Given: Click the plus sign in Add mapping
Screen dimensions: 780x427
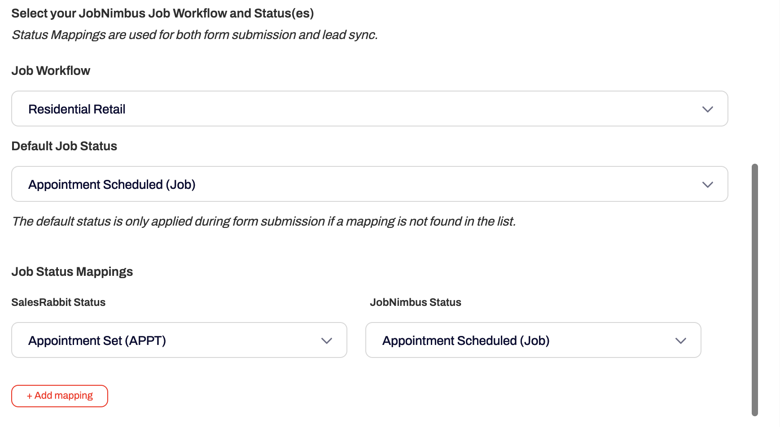Looking at the screenshot, I should point(30,396).
